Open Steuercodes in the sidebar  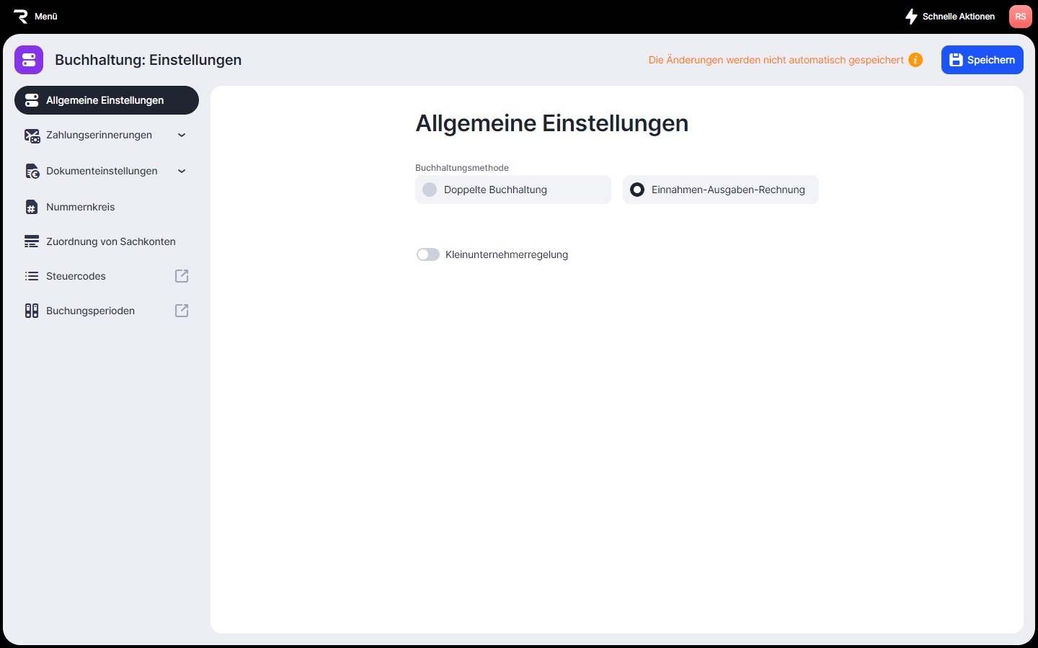[76, 276]
